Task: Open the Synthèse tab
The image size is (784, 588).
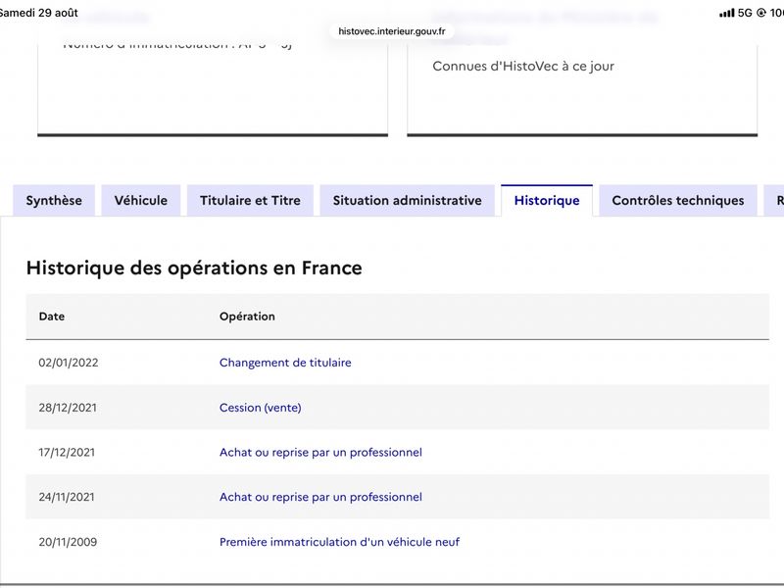Action: point(54,201)
